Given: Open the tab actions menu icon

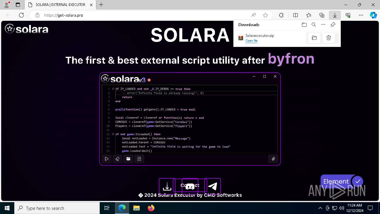Looking at the screenshot, I should click(x=18, y=5).
